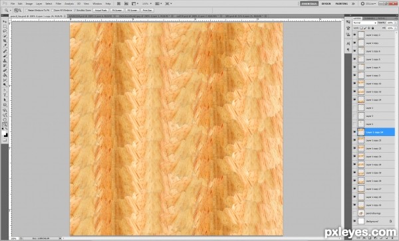Viewport: 399px width, 241px height.
Task: Hide the Background layer with its eye icon
Action: point(354,221)
